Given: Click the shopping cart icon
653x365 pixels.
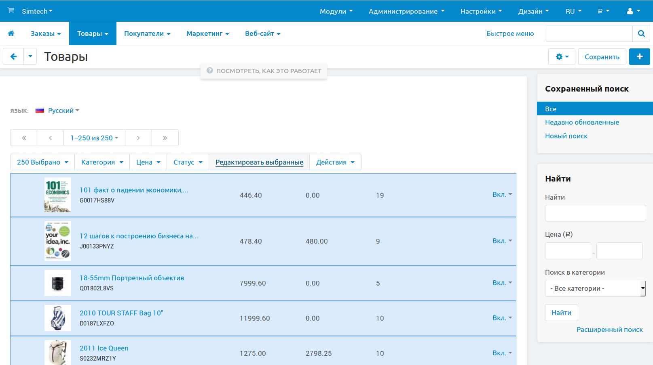Looking at the screenshot, I should coord(11,10).
